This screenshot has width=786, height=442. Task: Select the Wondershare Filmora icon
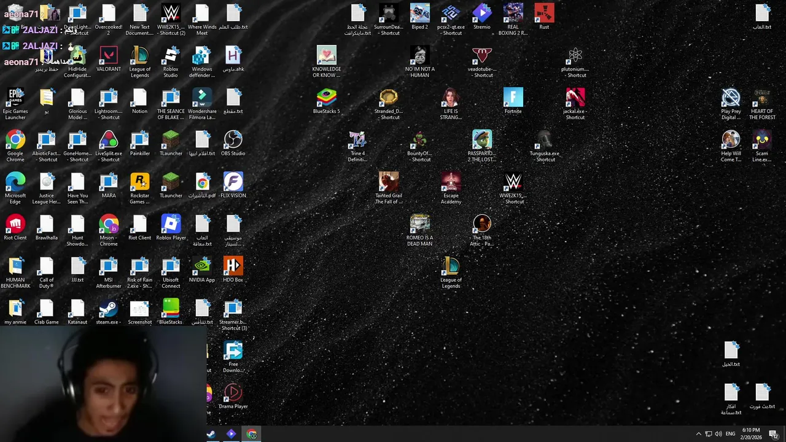pos(202,103)
